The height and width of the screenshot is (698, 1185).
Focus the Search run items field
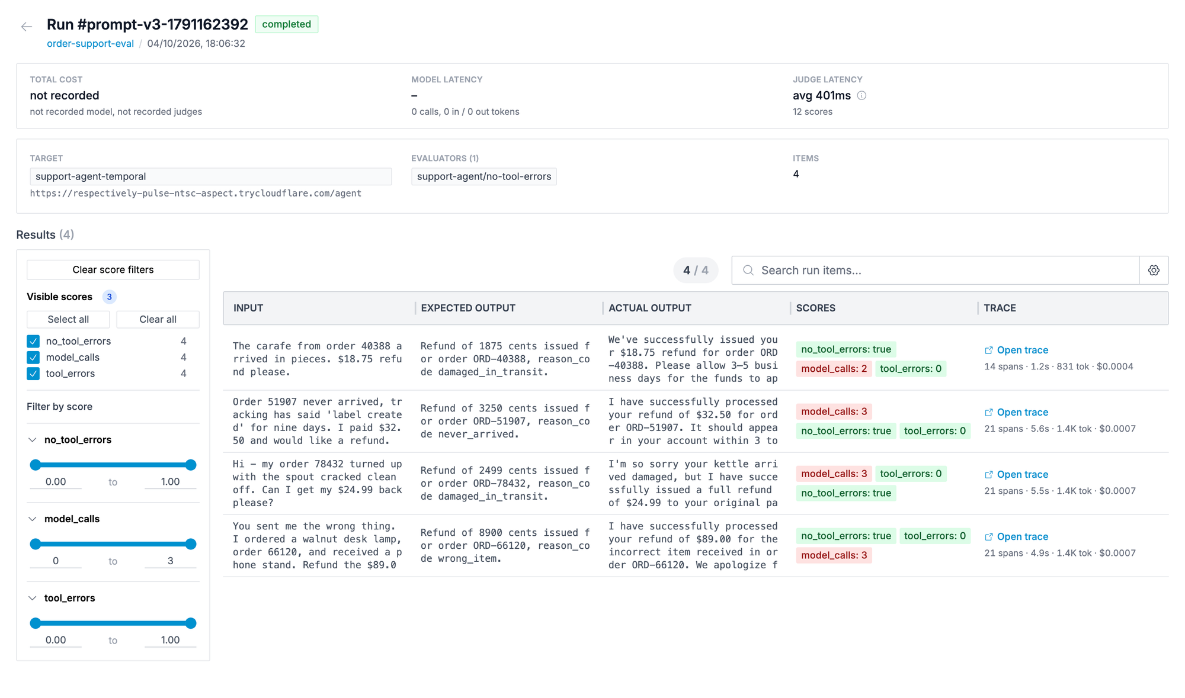pos(936,270)
